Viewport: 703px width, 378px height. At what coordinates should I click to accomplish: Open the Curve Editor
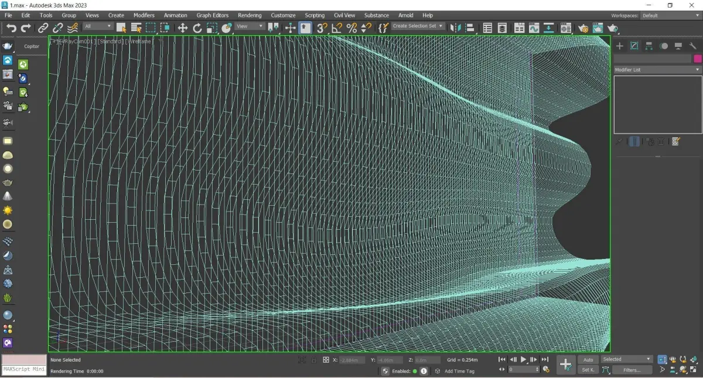pos(534,28)
